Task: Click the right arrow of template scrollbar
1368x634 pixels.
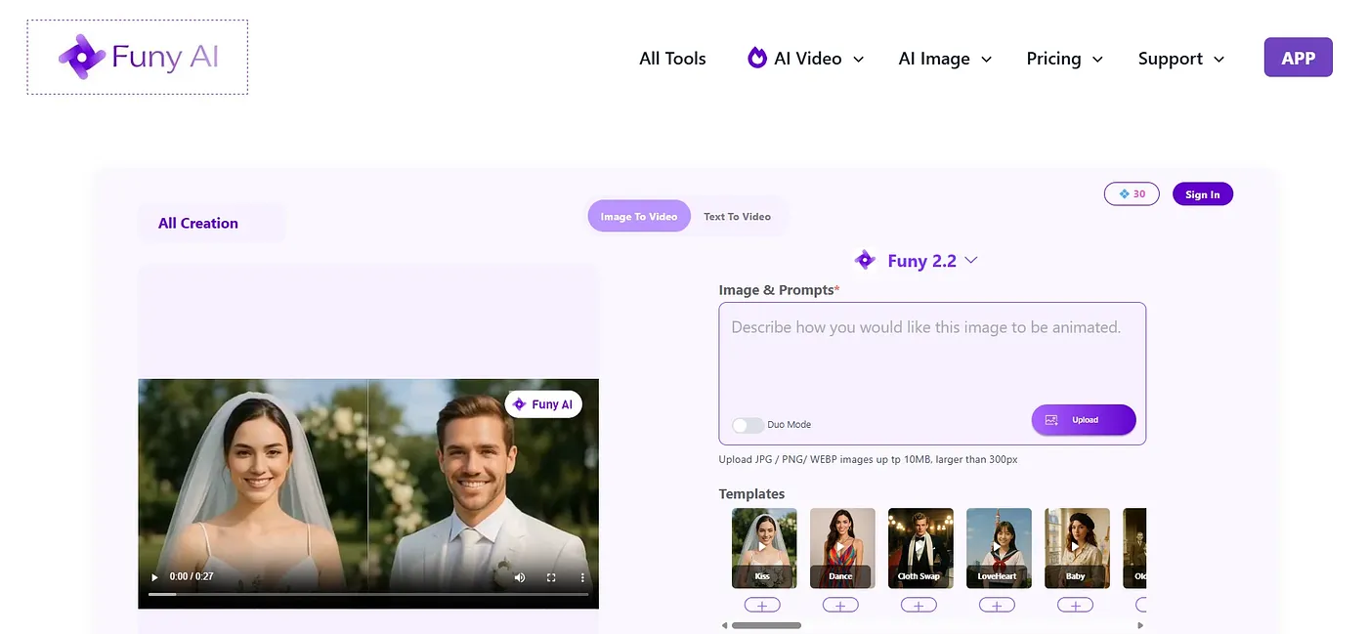Action: click(x=1140, y=625)
